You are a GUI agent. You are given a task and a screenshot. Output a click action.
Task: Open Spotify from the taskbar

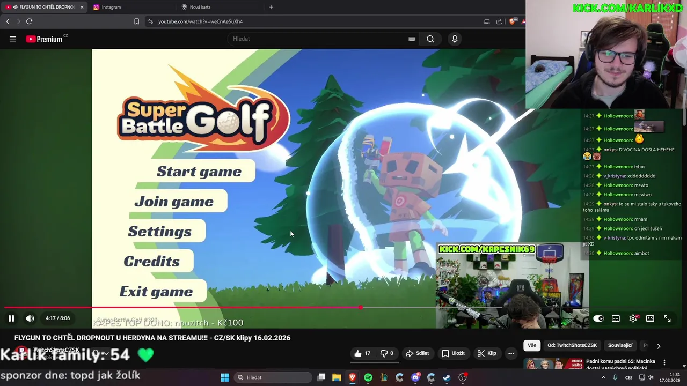pos(368,377)
